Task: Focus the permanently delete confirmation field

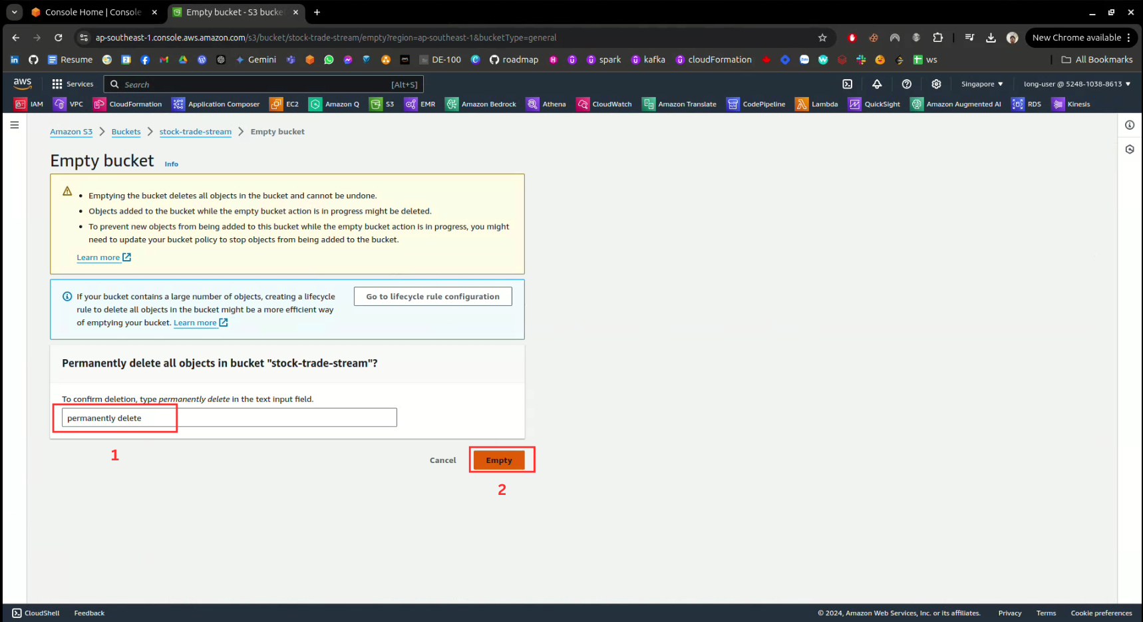Action: pyautogui.click(x=229, y=418)
